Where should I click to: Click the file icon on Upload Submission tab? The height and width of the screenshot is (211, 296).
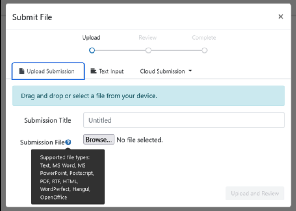[22, 71]
